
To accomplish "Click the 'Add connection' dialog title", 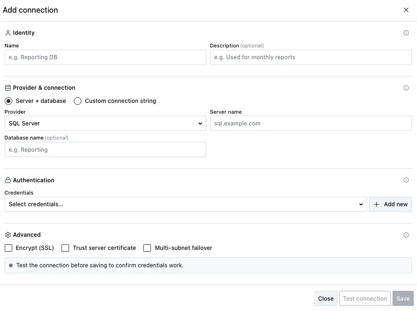I will click(30, 10).
